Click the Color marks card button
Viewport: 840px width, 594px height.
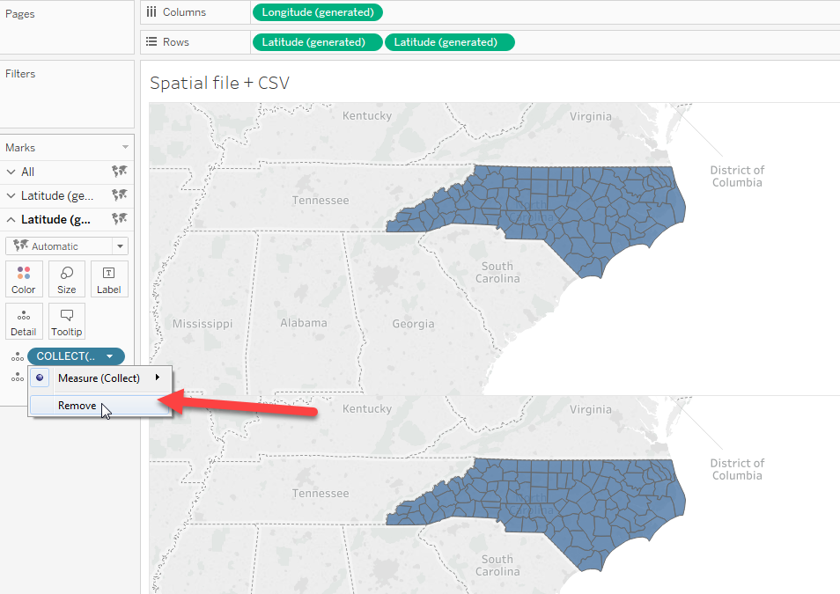pyautogui.click(x=24, y=278)
